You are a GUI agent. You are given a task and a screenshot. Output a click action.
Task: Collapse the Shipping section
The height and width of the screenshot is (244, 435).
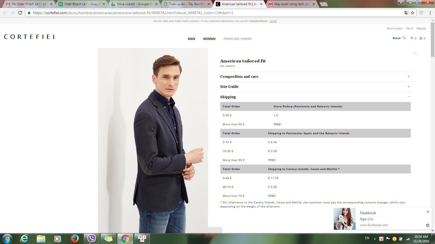coord(409,97)
